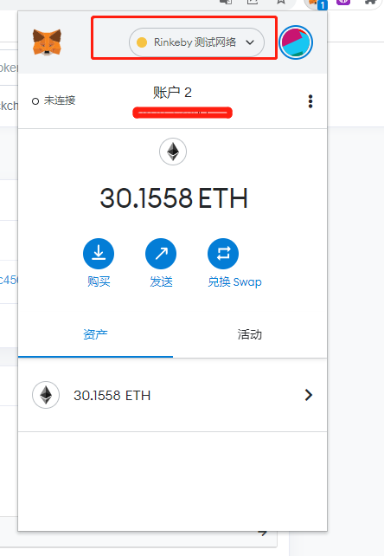Click the browser extensions puzzle icon
The height and width of the screenshot is (556, 384).
point(370,2)
